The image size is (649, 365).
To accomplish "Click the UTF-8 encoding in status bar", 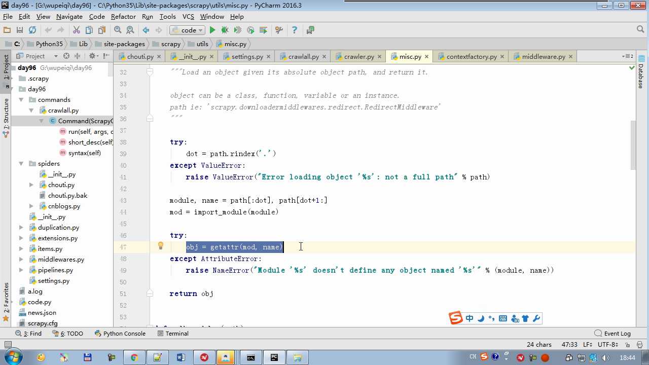I will pos(609,345).
